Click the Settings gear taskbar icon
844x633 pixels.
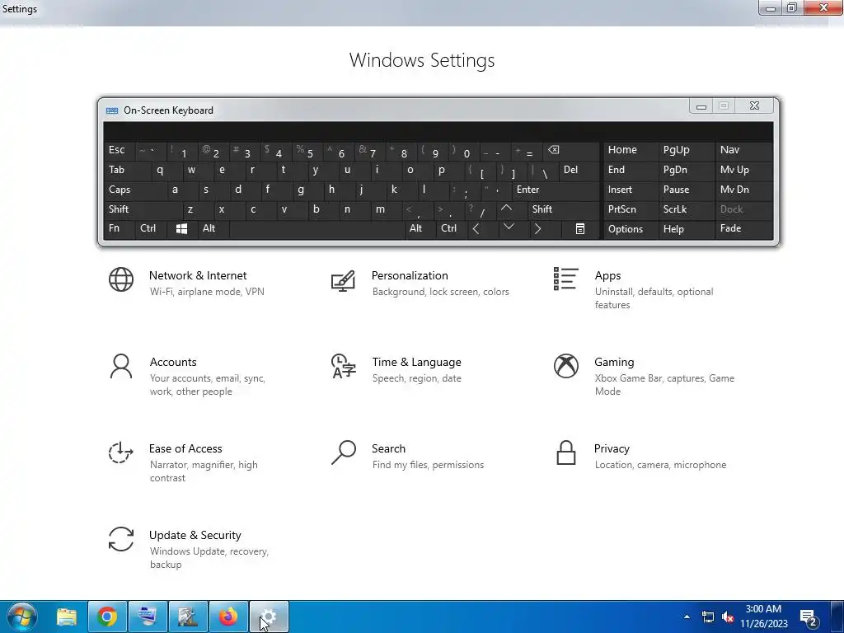tap(270, 617)
